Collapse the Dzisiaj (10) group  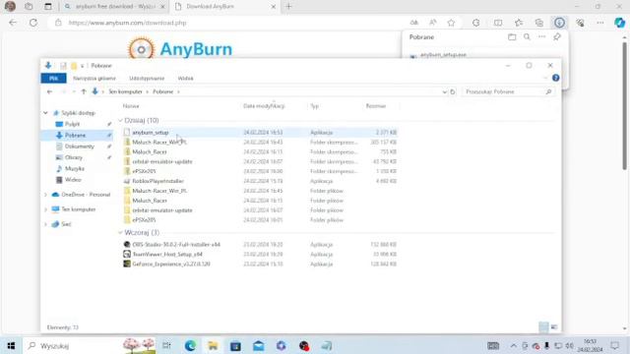click(120, 120)
